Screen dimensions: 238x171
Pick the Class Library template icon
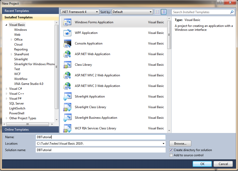click(67, 65)
